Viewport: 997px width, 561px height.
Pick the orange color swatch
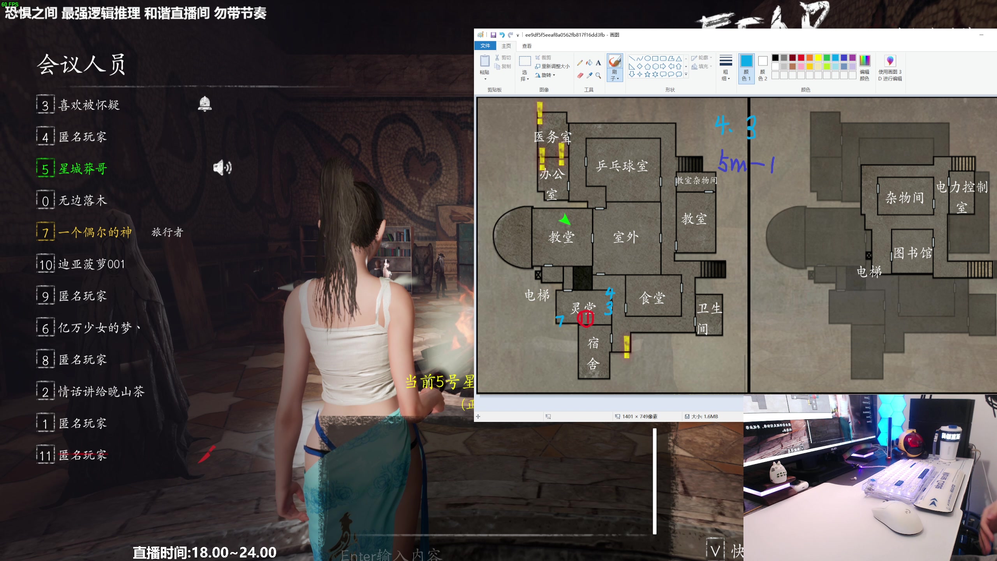(810, 58)
